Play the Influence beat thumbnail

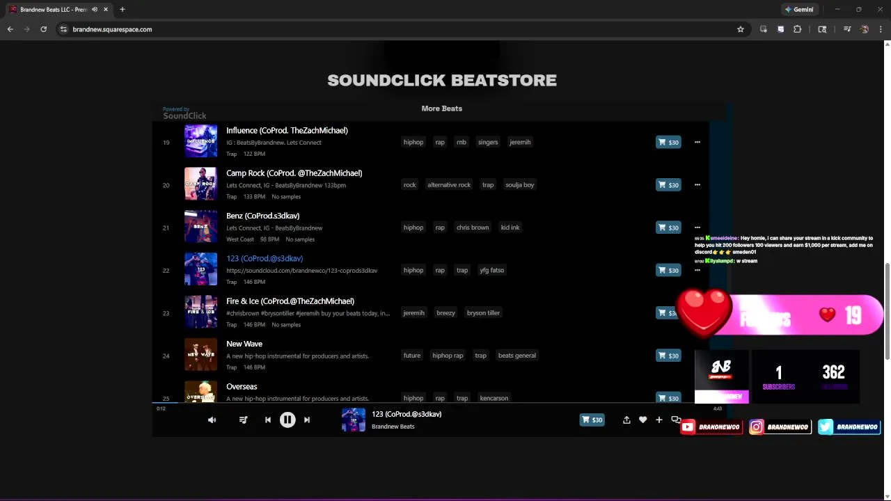click(200, 141)
